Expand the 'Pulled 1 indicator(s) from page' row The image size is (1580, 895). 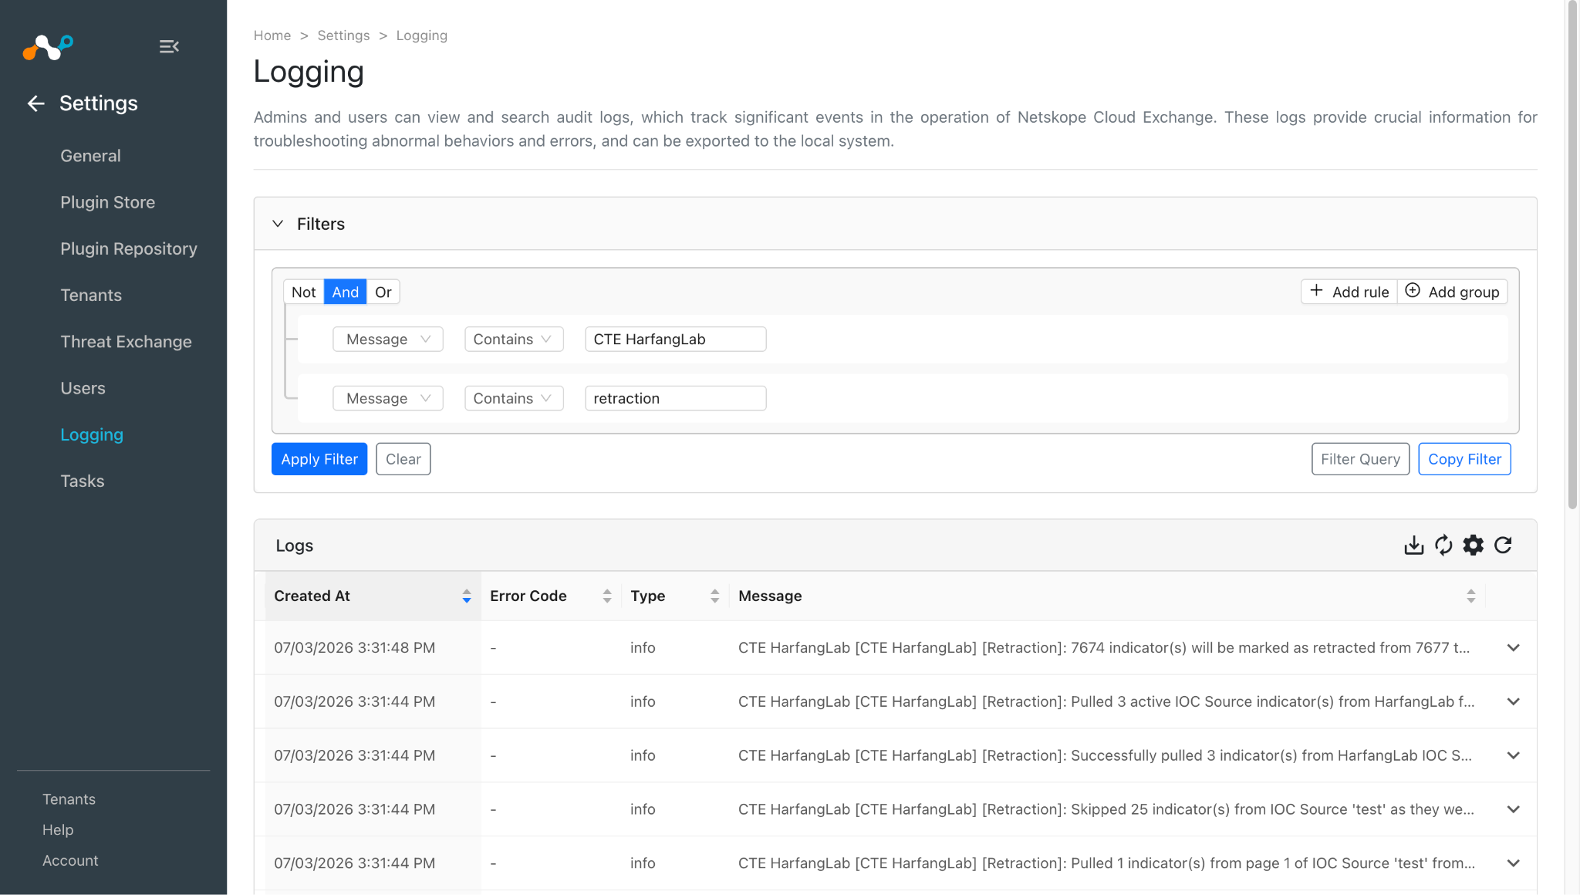click(1514, 863)
